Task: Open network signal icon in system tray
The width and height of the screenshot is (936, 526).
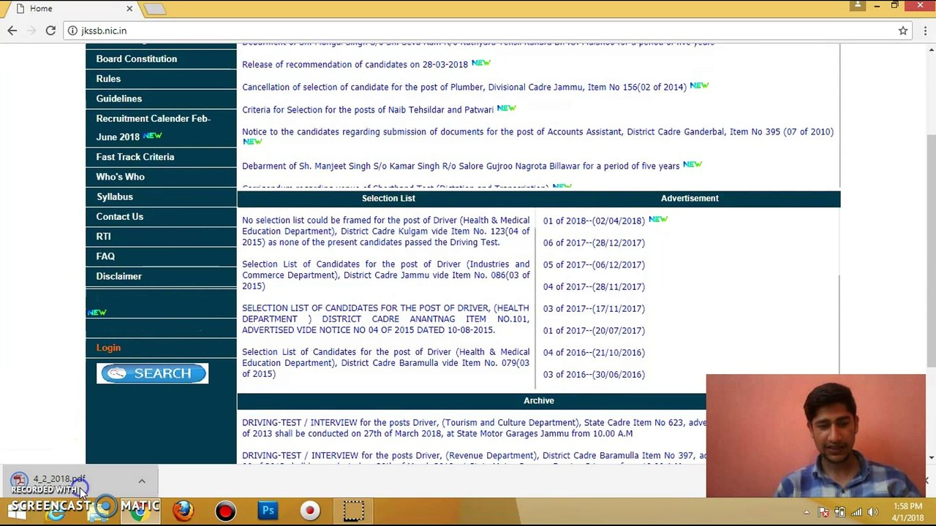Action: click(856, 512)
